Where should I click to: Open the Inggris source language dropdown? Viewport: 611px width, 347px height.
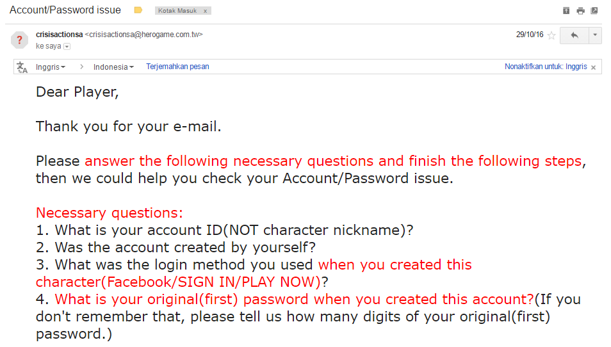(x=51, y=67)
